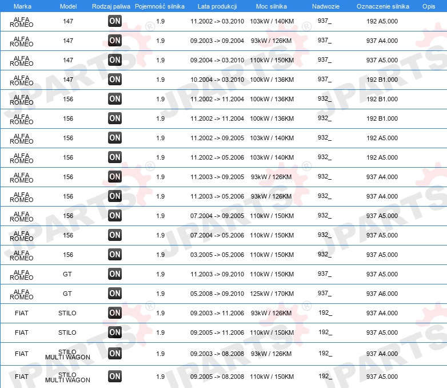Click engine code 192 B1.000 in the 147 row
The width and height of the screenshot is (447, 388).
pos(382,80)
